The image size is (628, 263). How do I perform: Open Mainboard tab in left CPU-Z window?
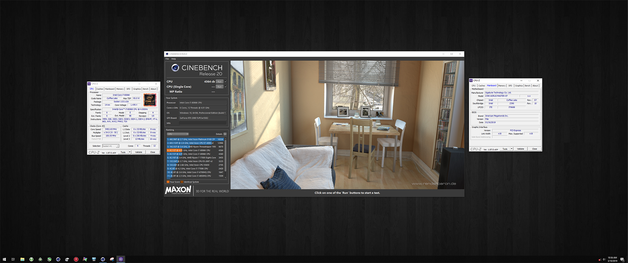pos(110,89)
